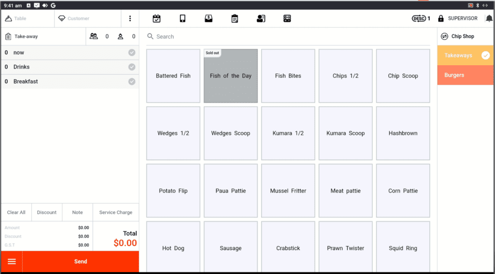
Task: Open the notifications bell
Action: (489, 18)
